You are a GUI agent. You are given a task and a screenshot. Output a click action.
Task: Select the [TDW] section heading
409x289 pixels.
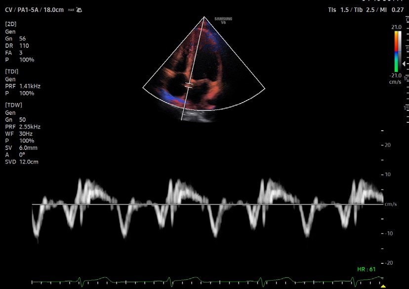tap(13, 105)
